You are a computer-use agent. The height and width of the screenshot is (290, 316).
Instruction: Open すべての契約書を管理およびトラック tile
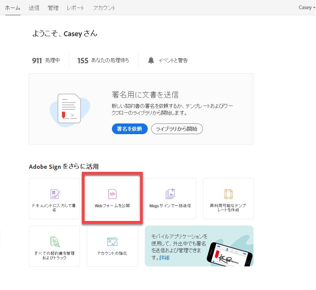click(x=54, y=246)
